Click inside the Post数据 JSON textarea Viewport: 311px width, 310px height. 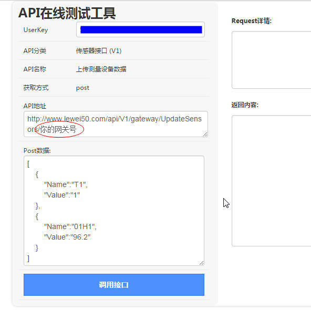114,211
